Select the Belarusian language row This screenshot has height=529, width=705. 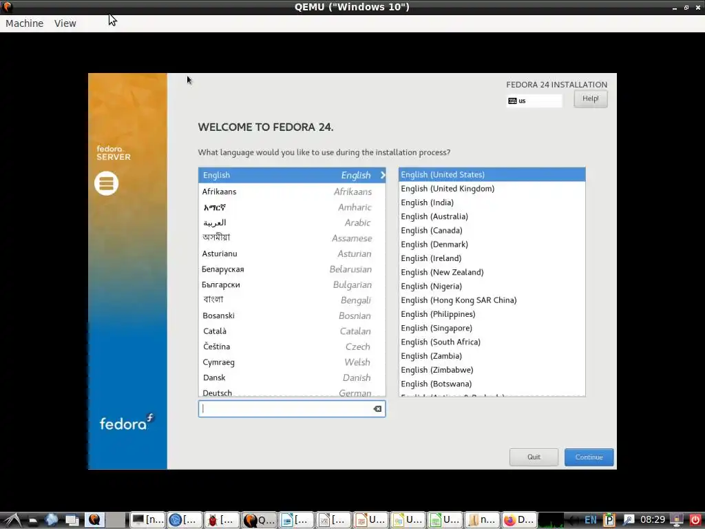tap(292, 269)
